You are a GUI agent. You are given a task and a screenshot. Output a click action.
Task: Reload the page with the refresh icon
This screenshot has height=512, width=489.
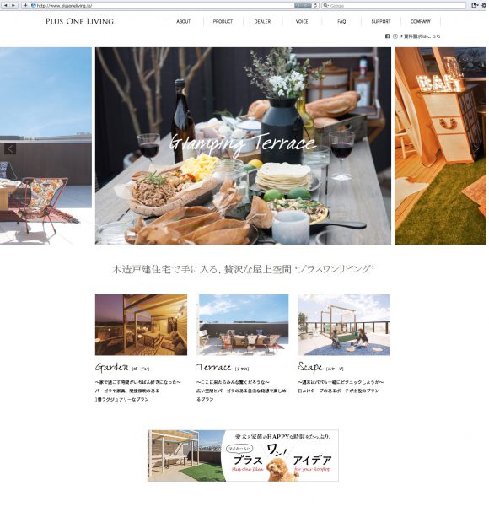coord(315,6)
